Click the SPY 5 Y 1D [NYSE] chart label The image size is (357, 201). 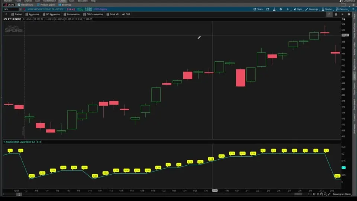coord(12,19)
